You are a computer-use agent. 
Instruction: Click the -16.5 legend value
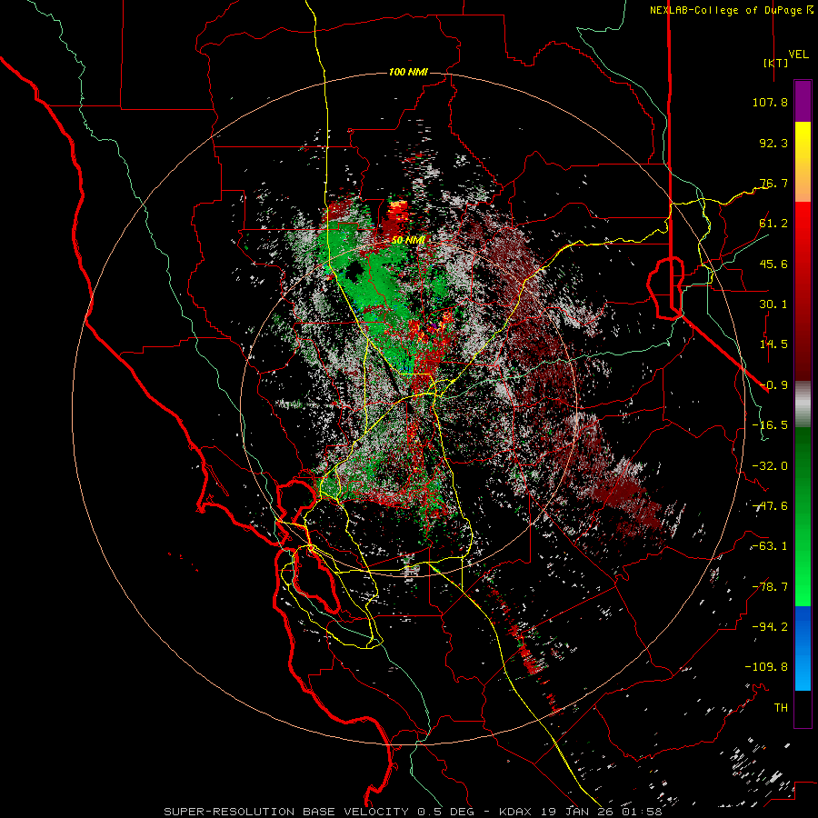coord(770,425)
